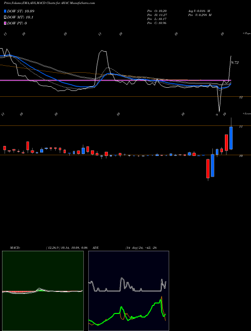Click the large red candlestick below 10
251x331 pixels.
point(208,169)
